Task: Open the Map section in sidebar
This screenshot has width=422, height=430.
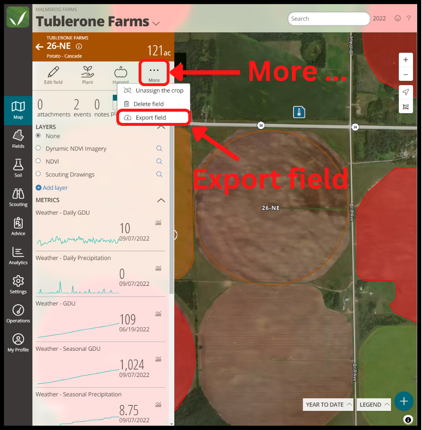Action: click(18, 110)
